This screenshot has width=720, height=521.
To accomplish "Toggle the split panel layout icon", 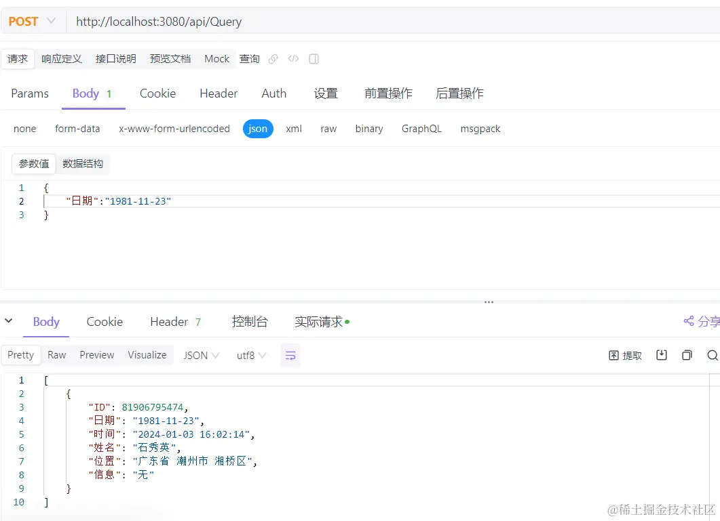I will tap(314, 59).
